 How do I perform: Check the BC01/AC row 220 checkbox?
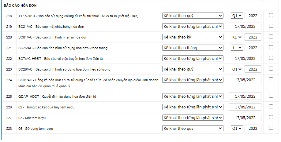(x=271, y=37)
